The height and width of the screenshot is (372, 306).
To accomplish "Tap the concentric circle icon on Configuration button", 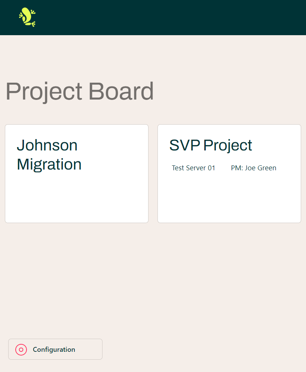I will (x=21, y=349).
